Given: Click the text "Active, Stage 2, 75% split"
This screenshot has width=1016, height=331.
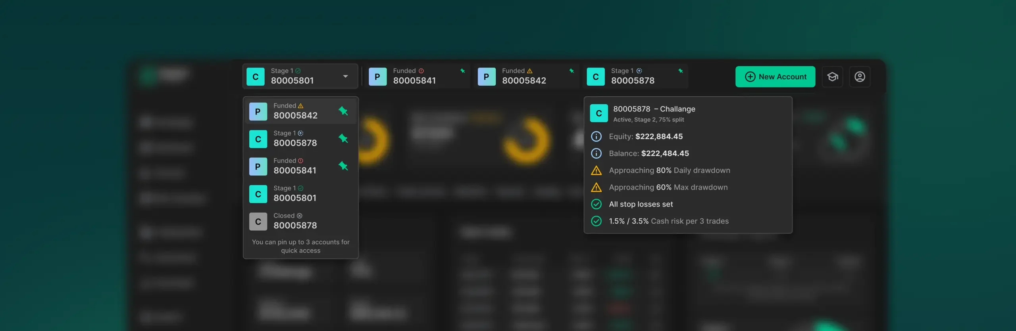Looking at the screenshot, I should click(x=648, y=120).
